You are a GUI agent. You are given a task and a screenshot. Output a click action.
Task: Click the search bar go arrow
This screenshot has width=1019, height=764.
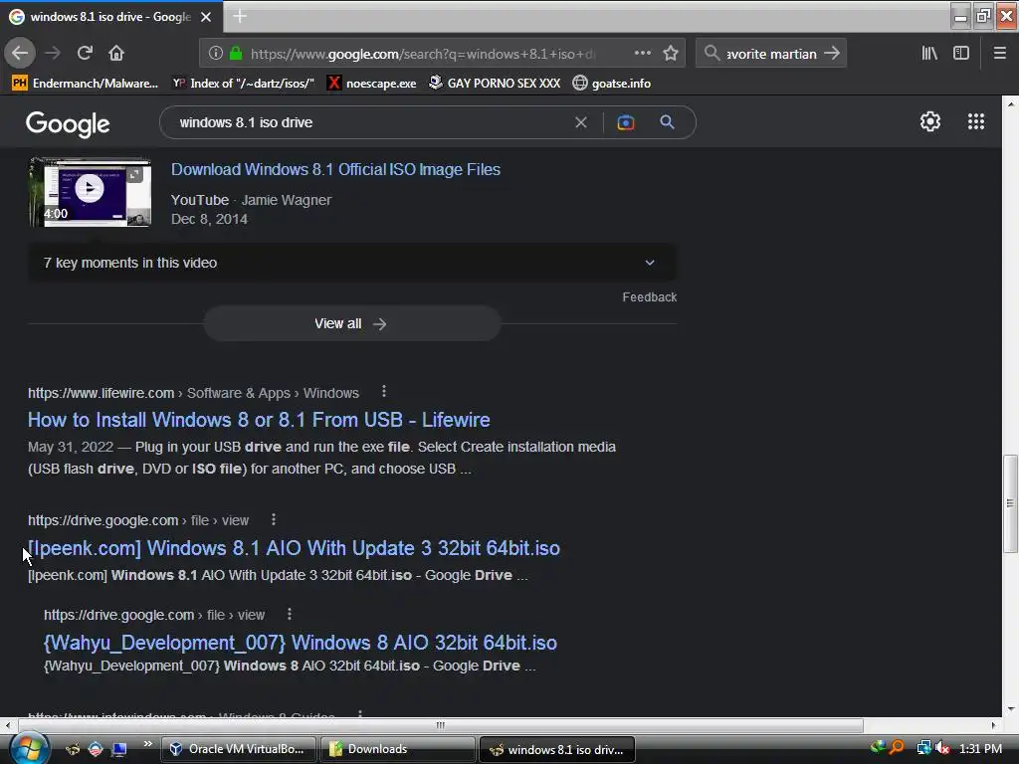(x=832, y=54)
